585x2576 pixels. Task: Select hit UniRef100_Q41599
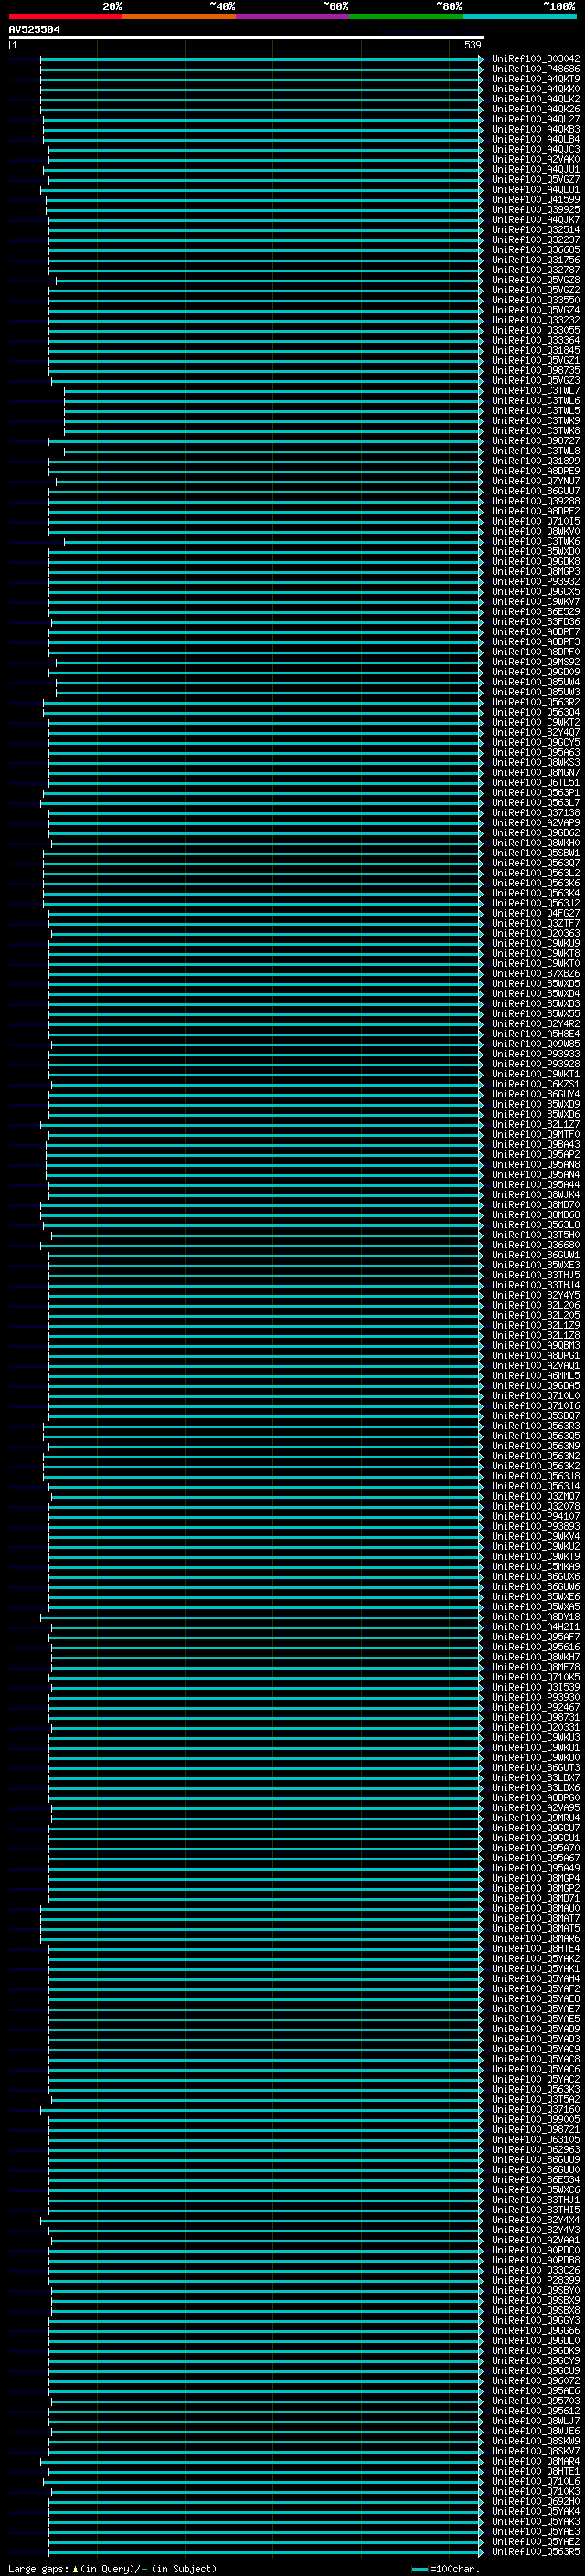click(536, 200)
